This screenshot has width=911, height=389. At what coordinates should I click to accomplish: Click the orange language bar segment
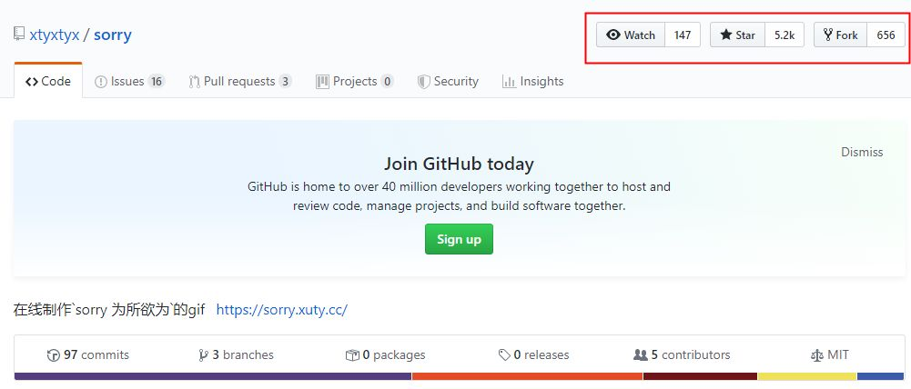coord(528,376)
